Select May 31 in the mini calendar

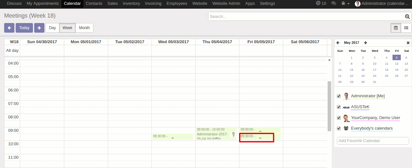(x=375, y=82)
